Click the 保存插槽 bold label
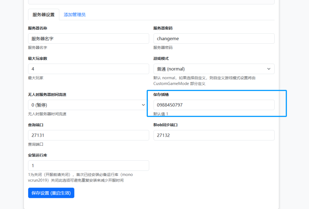This screenshot has height=209, width=309. [161, 95]
